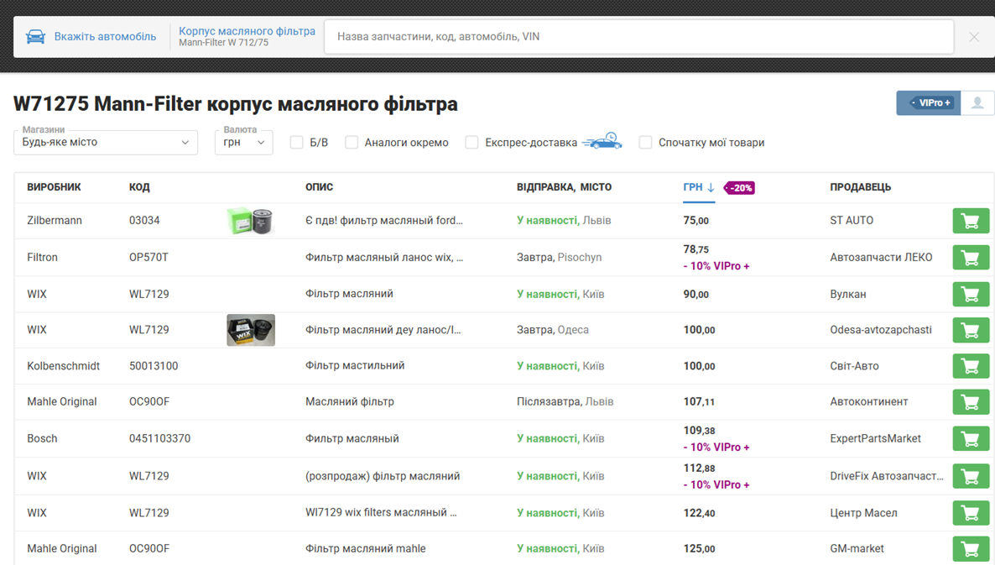Add GM-market Mahle OC90OF to cart
The width and height of the screenshot is (995, 565).
971,549
